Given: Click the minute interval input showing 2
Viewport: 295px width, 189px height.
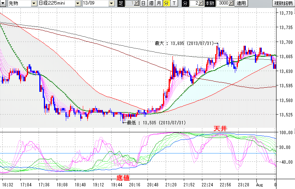Looking at the screenshot, I should tap(194, 3).
